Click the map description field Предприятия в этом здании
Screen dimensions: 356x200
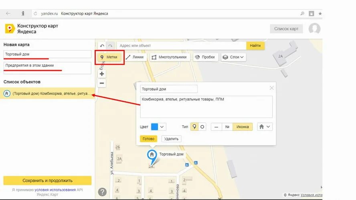pos(47,68)
